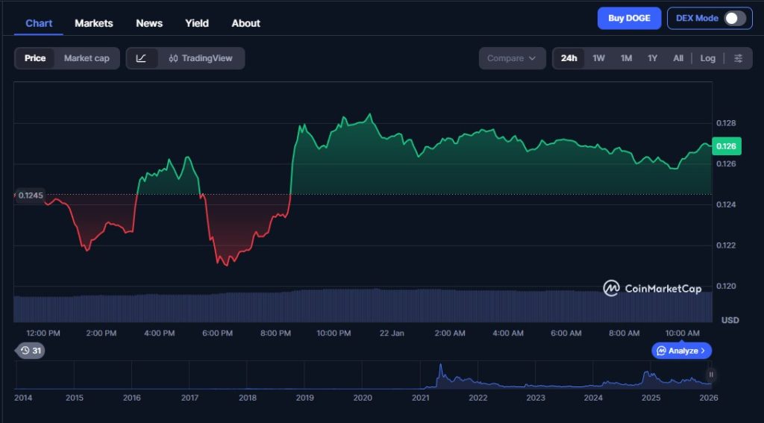Screen dimensions: 764x423
Task: Enable the Log scale option
Action: (x=707, y=58)
